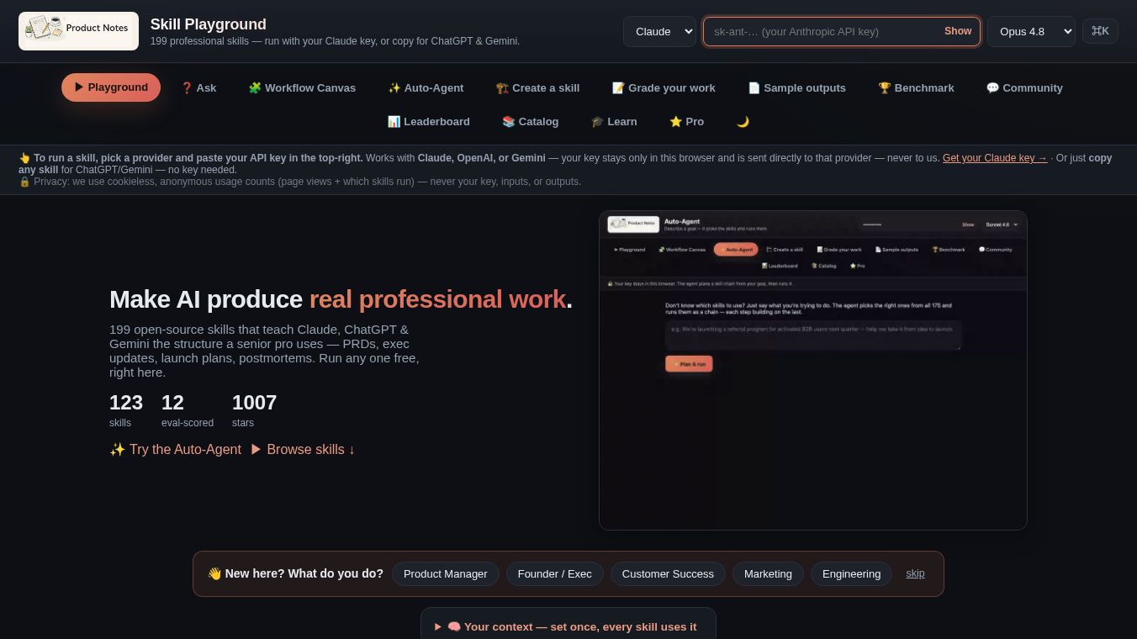Open the Ask tab

[x=198, y=87]
